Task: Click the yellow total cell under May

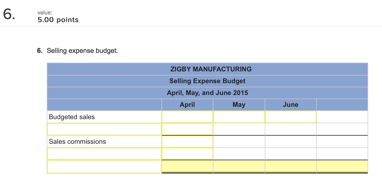Action: tap(239, 166)
